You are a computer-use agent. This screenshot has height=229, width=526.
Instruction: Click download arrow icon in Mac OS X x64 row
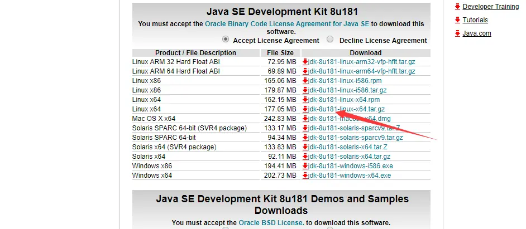point(305,119)
